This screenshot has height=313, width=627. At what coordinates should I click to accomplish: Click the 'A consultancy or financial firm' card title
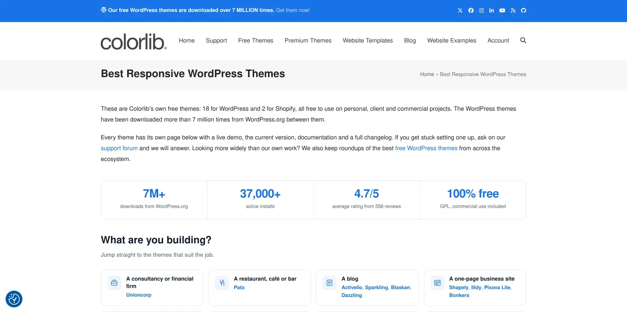(160, 282)
